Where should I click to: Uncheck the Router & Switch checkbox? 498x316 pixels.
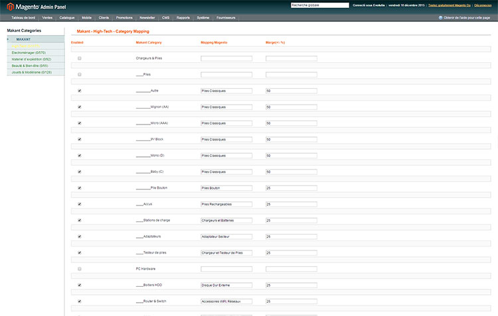[x=80, y=301]
